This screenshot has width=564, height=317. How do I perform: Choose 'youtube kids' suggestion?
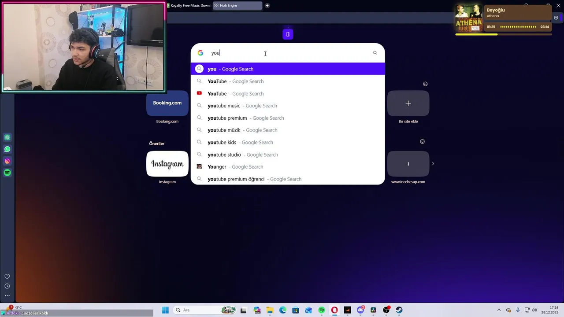(288, 142)
